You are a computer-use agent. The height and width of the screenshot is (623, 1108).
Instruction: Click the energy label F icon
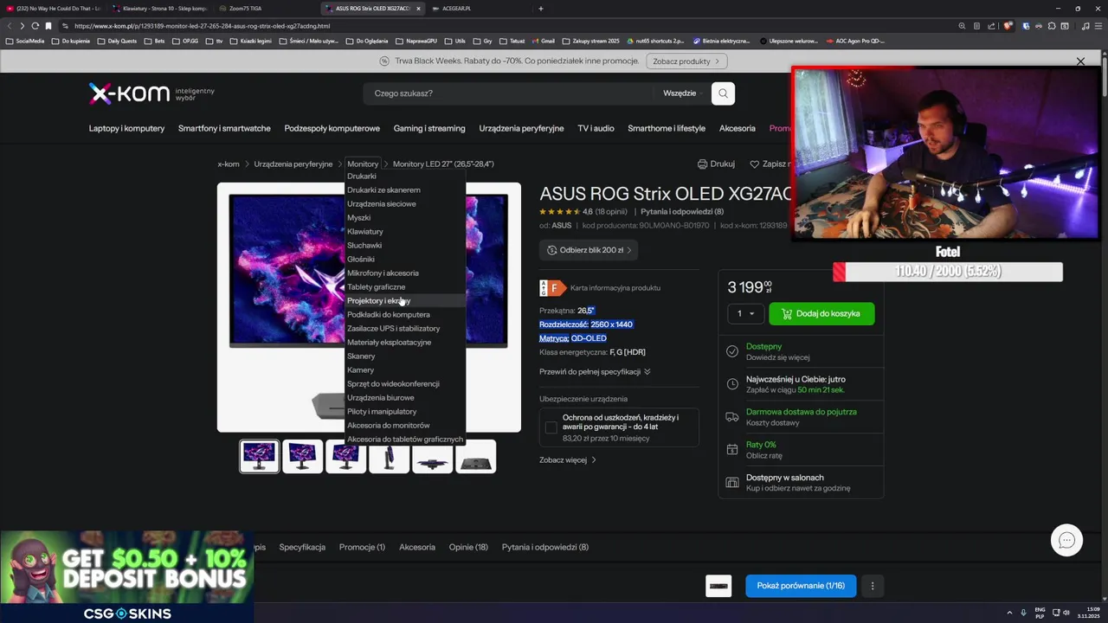[551, 288]
